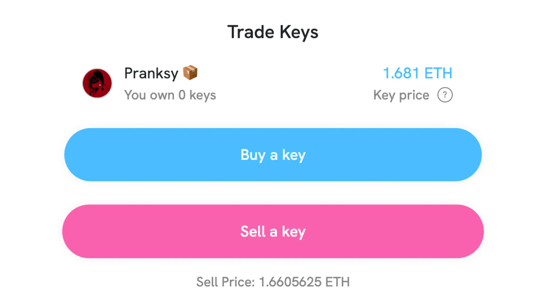Screen dimensions: 533x301
Task: Click the Trade Keys heading
Action: (x=273, y=32)
